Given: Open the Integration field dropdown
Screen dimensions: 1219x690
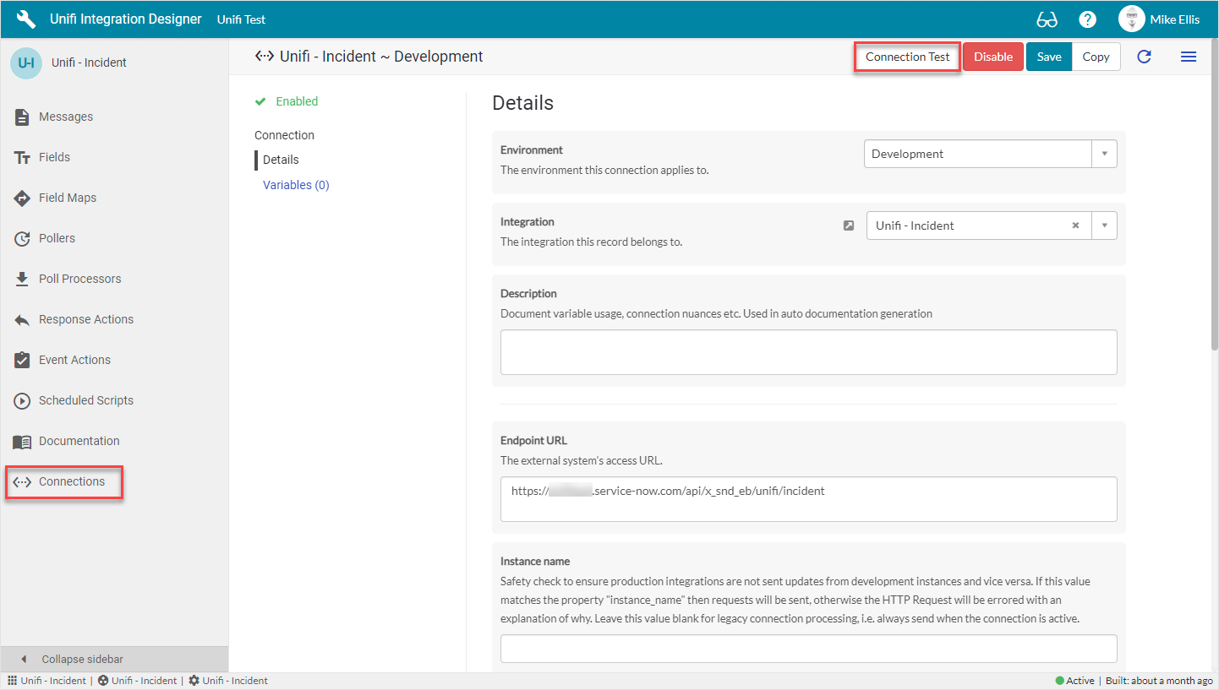Looking at the screenshot, I should point(1105,225).
